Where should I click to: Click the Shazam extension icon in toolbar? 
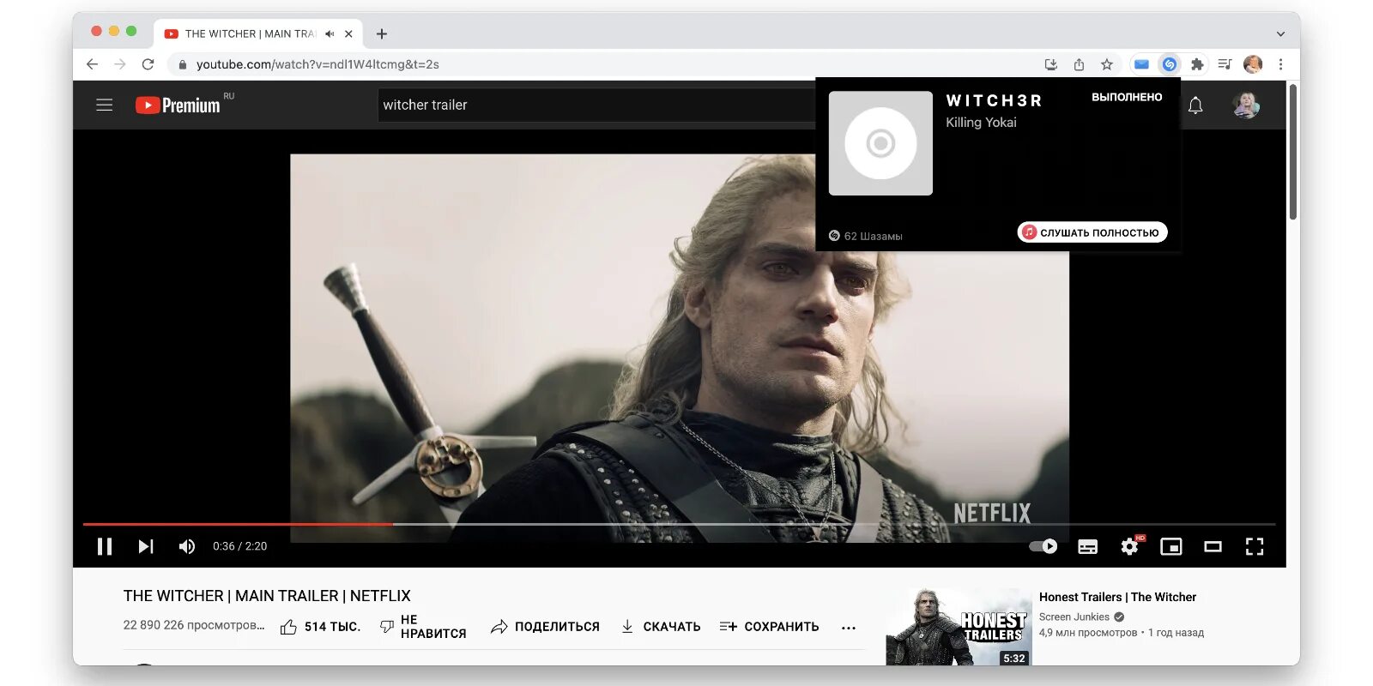[x=1169, y=64]
